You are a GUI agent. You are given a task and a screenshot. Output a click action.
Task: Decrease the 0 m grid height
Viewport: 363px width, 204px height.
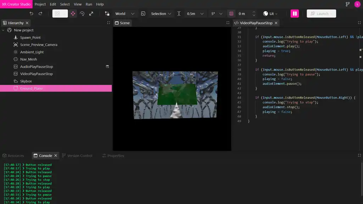254,16
